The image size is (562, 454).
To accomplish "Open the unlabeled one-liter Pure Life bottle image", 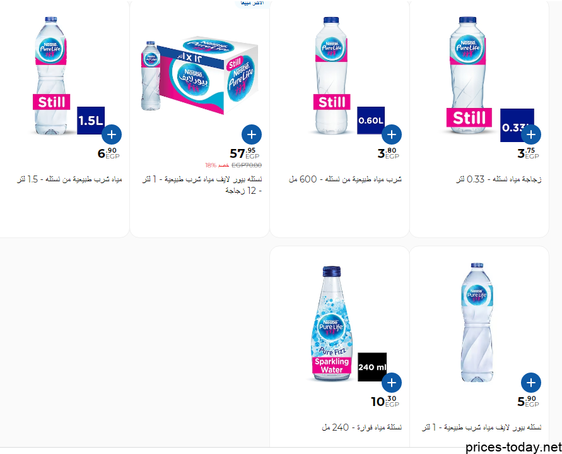I will tap(477, 322).
